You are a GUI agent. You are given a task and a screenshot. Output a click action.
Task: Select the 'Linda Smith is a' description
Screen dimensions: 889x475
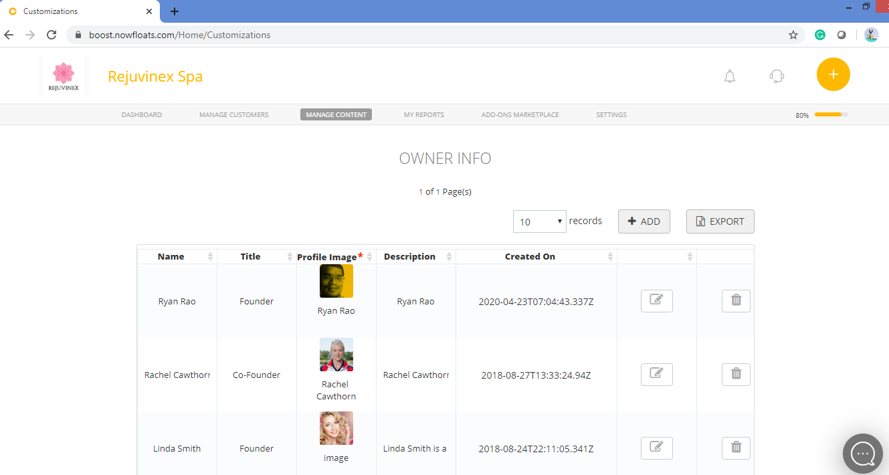pos(415,448)
